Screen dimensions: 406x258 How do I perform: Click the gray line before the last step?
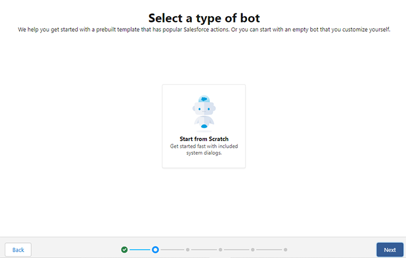(x=269, y=249)
